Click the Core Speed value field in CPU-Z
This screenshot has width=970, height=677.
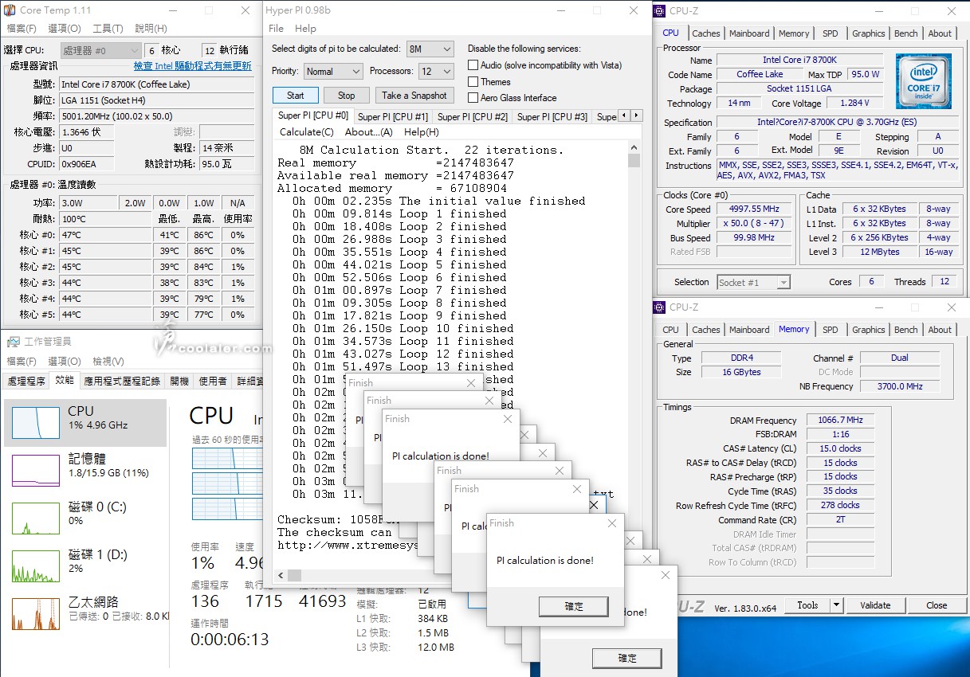pyautogui.click(x=753, y=209)
